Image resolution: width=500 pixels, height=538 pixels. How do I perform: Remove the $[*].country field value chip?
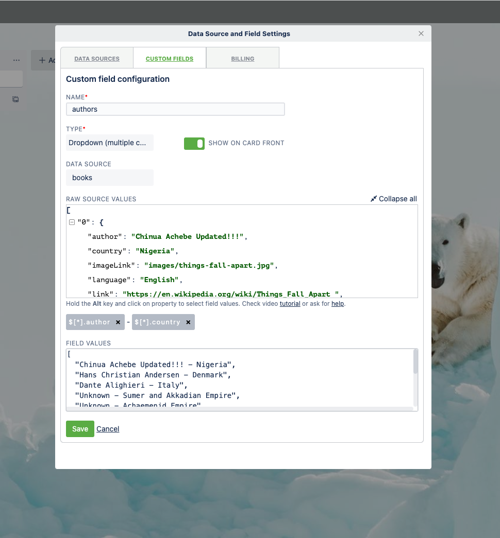pos(188,322)
